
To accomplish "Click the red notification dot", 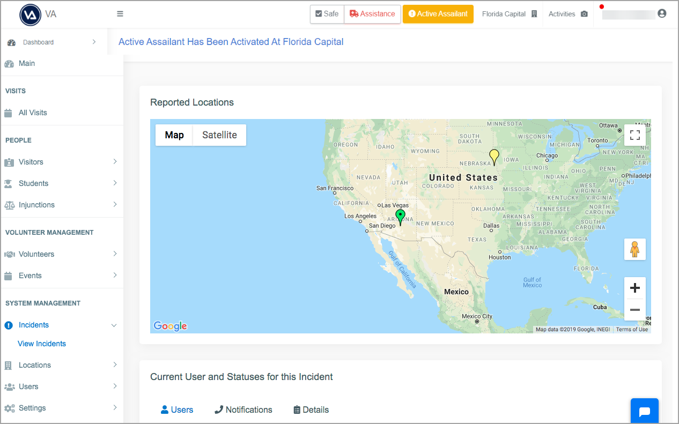I will [602, 7].
